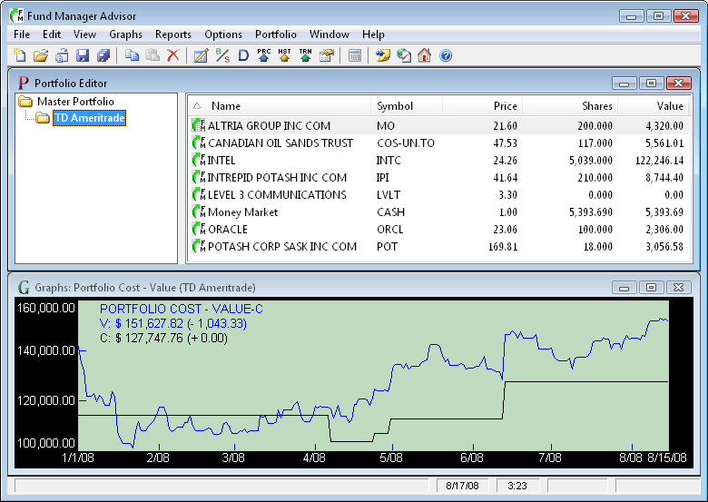
Task: Click the PRC price update icon
Action: (x=264, y=55)
